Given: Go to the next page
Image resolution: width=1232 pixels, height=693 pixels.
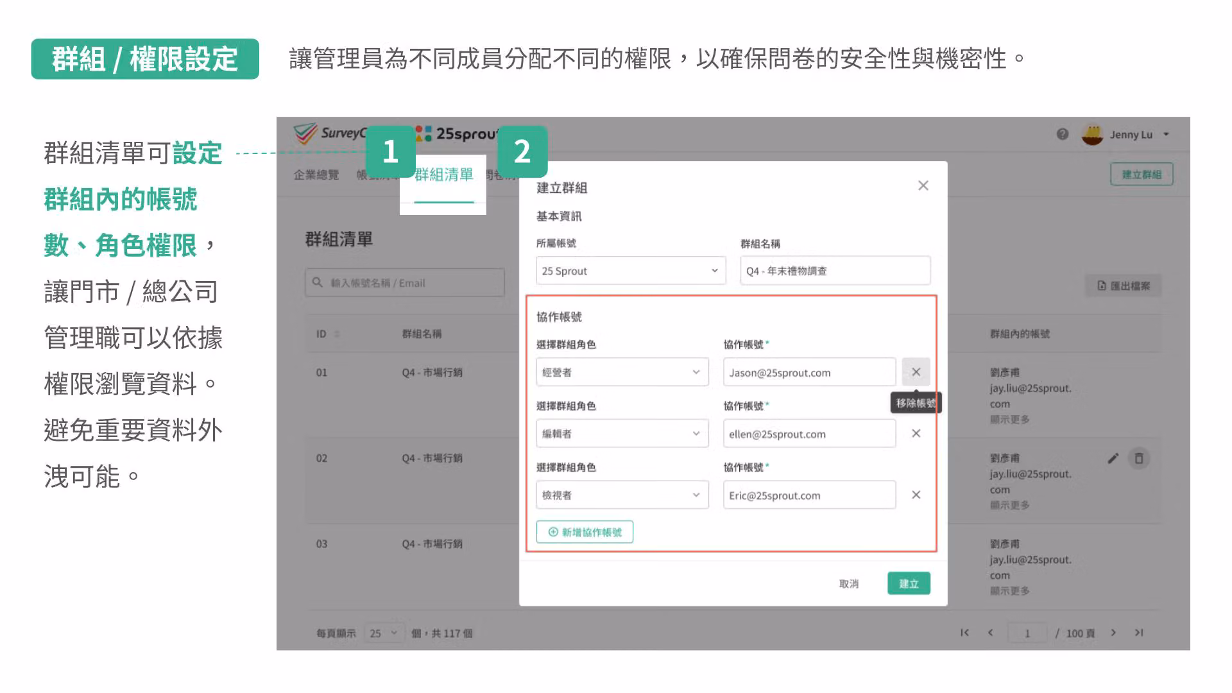Looking at the screenshot, I should 1113,633.
